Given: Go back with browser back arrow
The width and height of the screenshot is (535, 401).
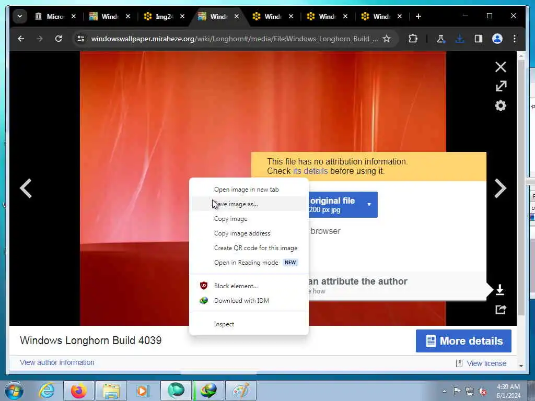Looking at the screenshot, I should (21, 39).
